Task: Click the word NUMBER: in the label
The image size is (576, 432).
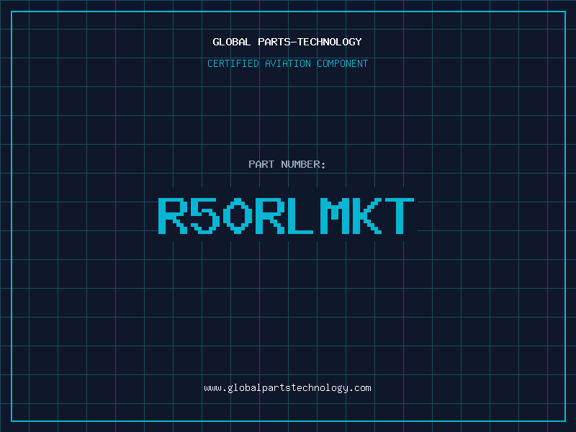Action: tap(304, 164)
